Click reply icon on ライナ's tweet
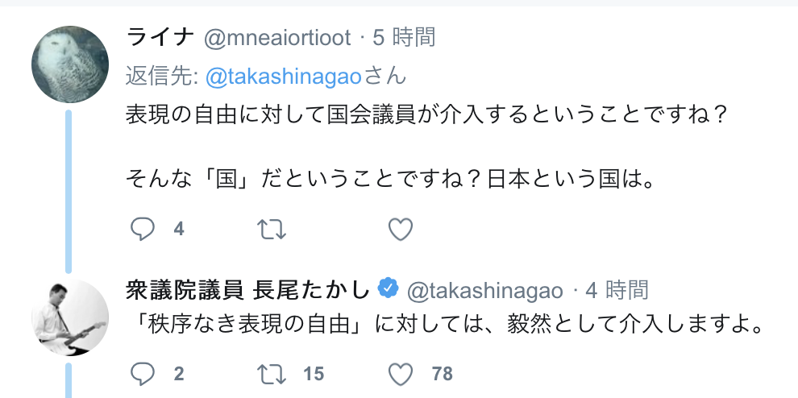 (x=142, y=230)
